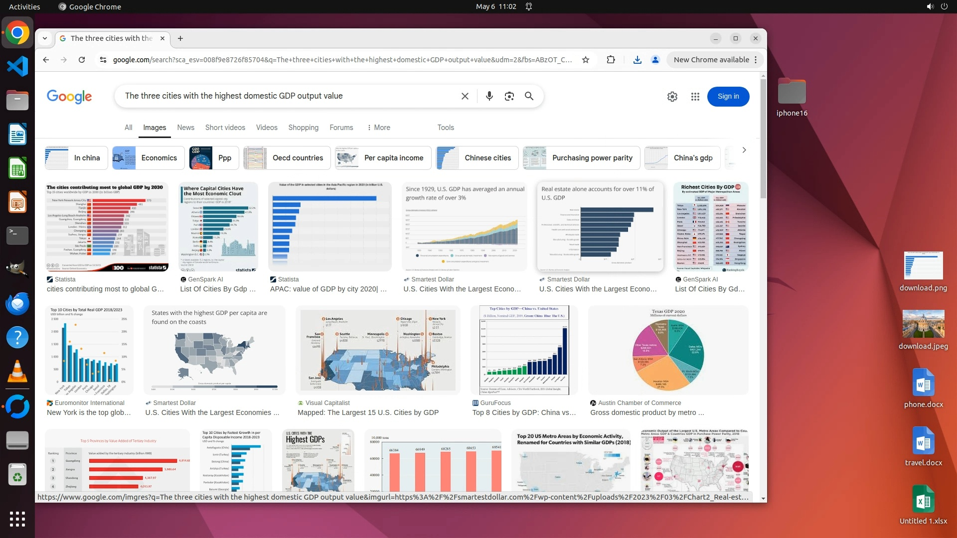Start voice search with microphone icon
The height and width of the screenshot is (538, 957).
(489, 96)
